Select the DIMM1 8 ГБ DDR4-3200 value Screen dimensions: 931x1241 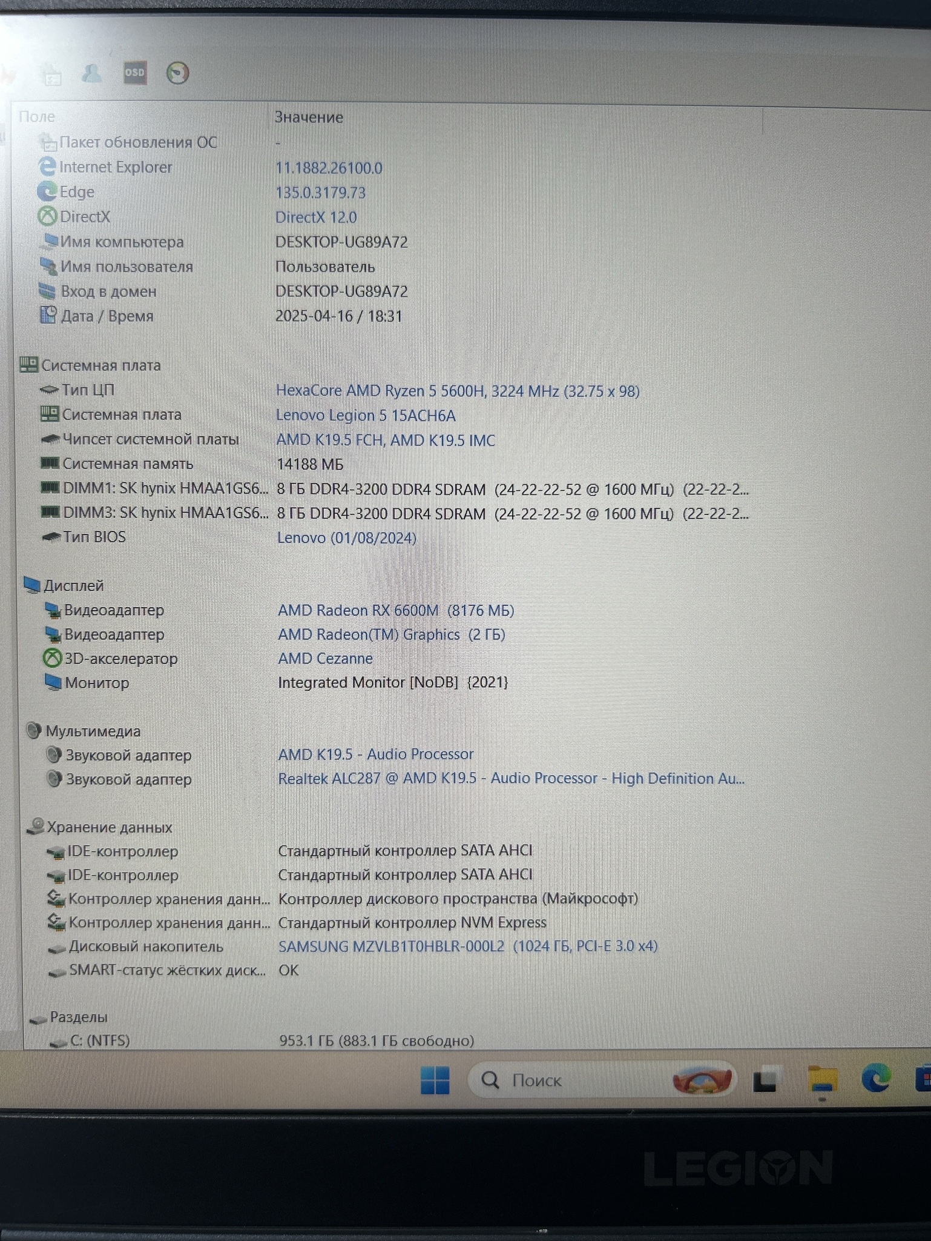(x=513, y=489)
